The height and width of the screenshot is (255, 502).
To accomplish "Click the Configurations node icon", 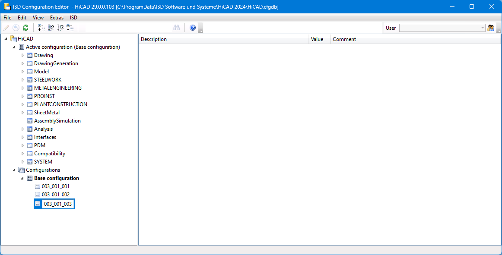I will click(x=22, y=170).
